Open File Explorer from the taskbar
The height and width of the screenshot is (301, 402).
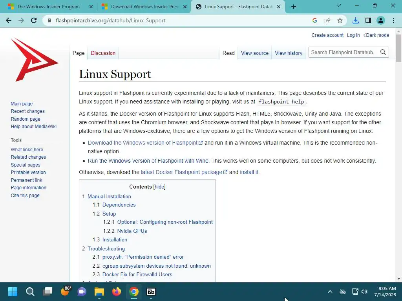click(x=99, y=292)
